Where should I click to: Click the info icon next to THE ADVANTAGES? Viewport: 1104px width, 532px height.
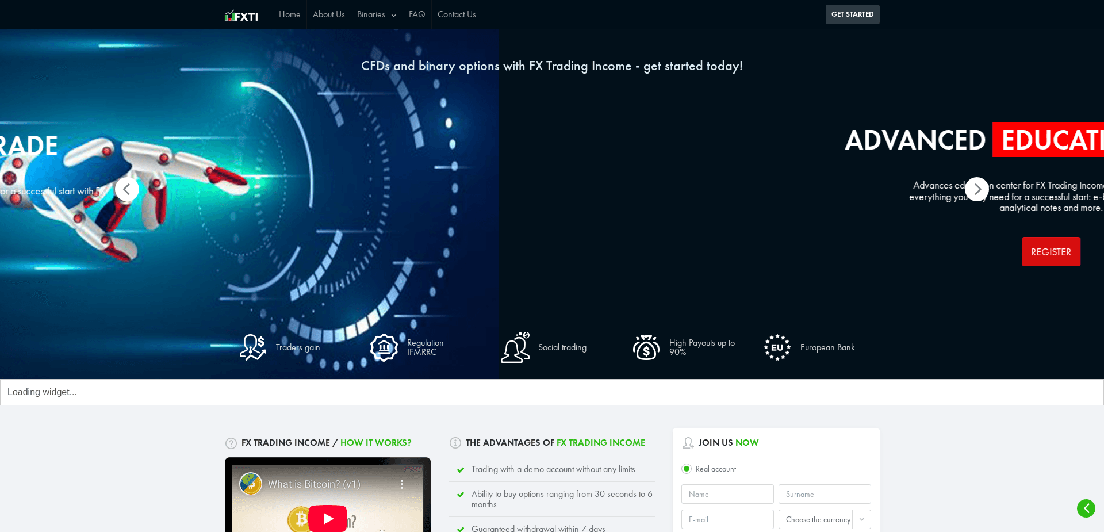(x=455, y=443)
